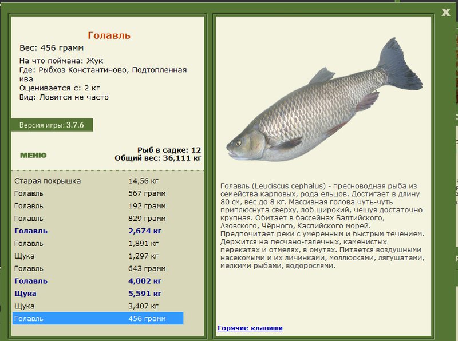Open the МЕНЮ button
Image resolution: width=458 pixels, height=341 pixels.
click(x=33, y=155)
